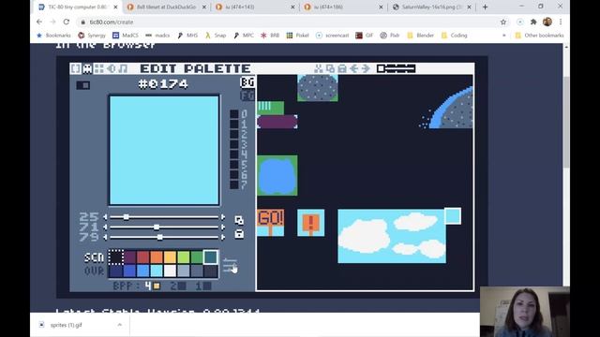Image resolution: width=600 pixels, height=337 pixels.
Task: Pick the purple palette swatch
Action: tap(129, 257)
